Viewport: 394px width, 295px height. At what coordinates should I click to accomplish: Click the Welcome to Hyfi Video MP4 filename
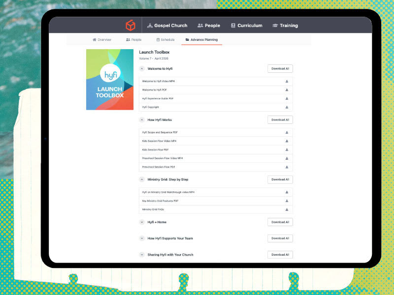158,81
